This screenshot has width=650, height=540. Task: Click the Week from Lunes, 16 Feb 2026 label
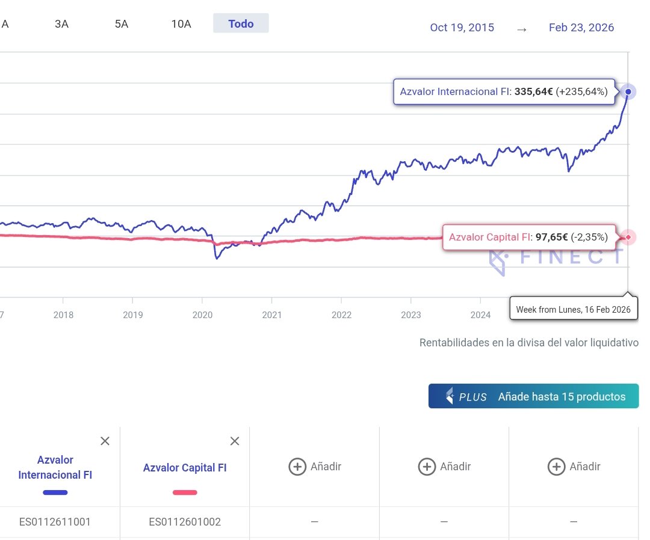pos(574,309)
